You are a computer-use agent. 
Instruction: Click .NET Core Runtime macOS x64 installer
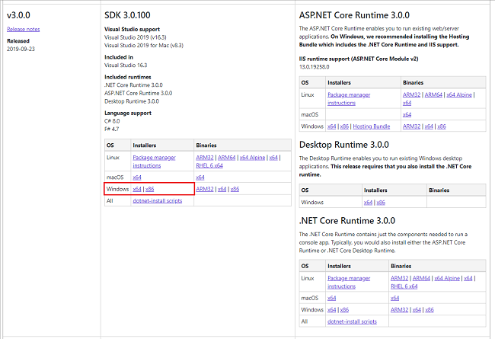click(x=331, y=298)
